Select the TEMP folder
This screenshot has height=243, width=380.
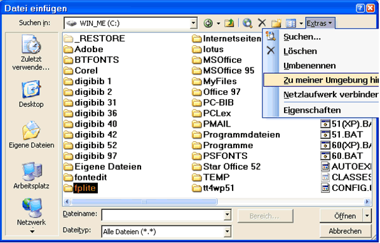211,177
